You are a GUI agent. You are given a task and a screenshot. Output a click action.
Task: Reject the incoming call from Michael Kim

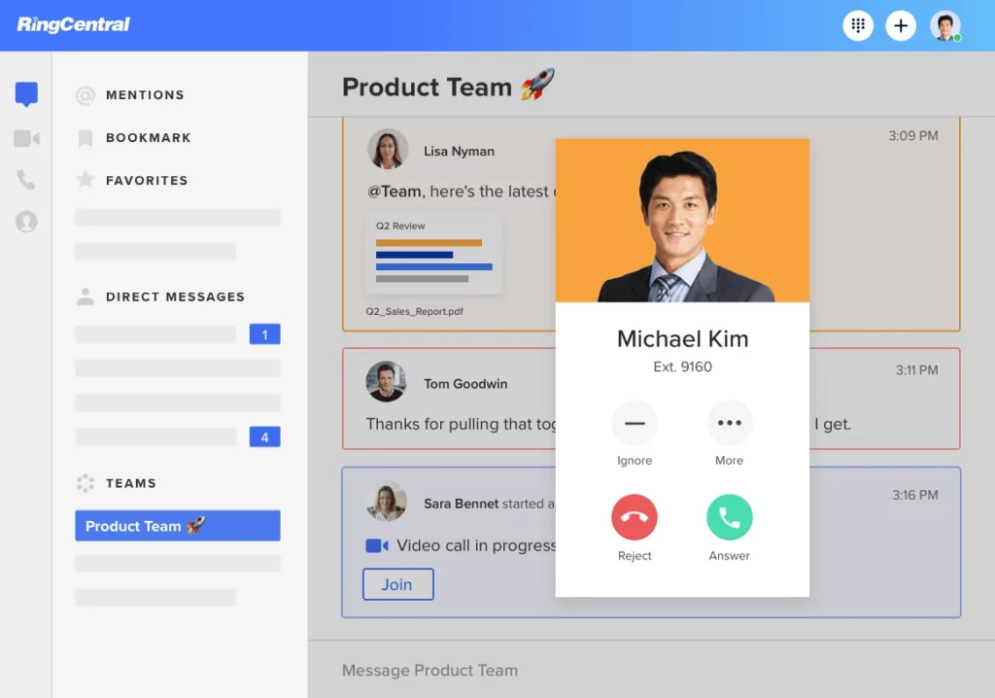pyautogui.click(x=635, y=517)
